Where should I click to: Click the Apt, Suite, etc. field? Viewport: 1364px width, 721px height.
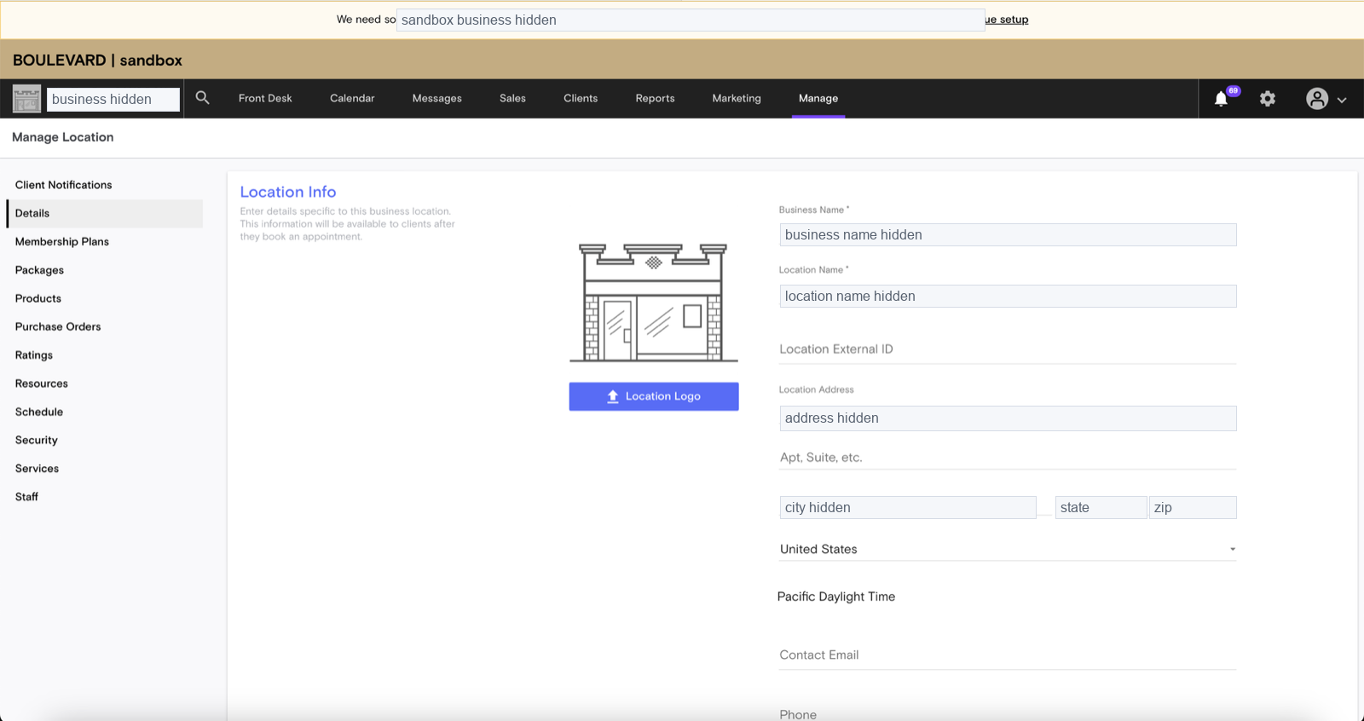(1008, 458)
